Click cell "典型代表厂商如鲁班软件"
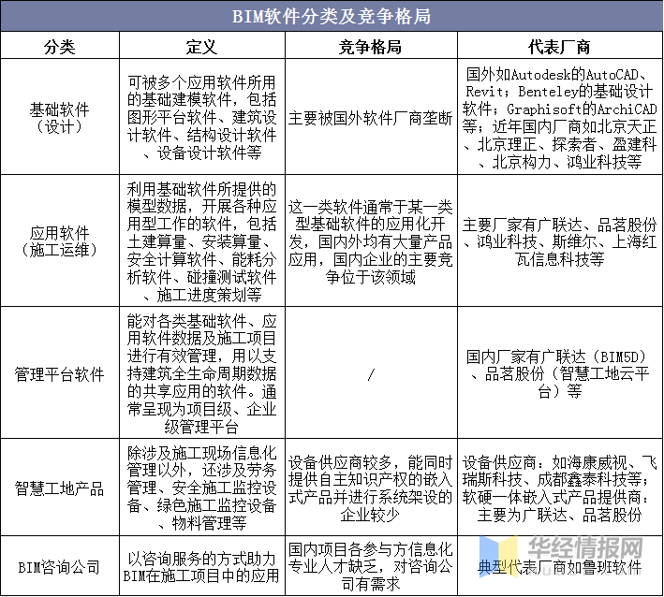Viewport: 664px width, 597px height. (560, 567)
